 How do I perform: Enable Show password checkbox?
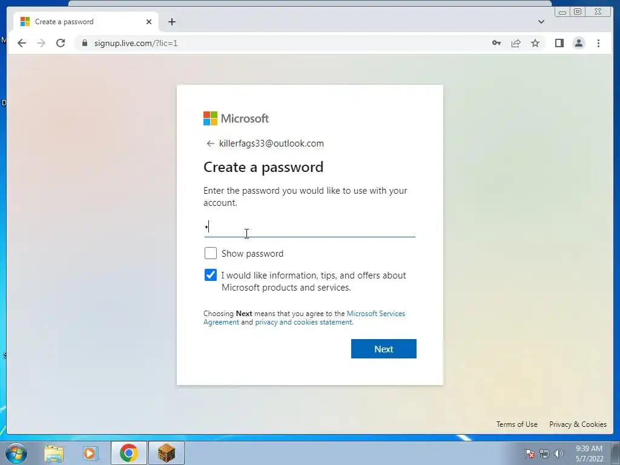pos(211,253)
